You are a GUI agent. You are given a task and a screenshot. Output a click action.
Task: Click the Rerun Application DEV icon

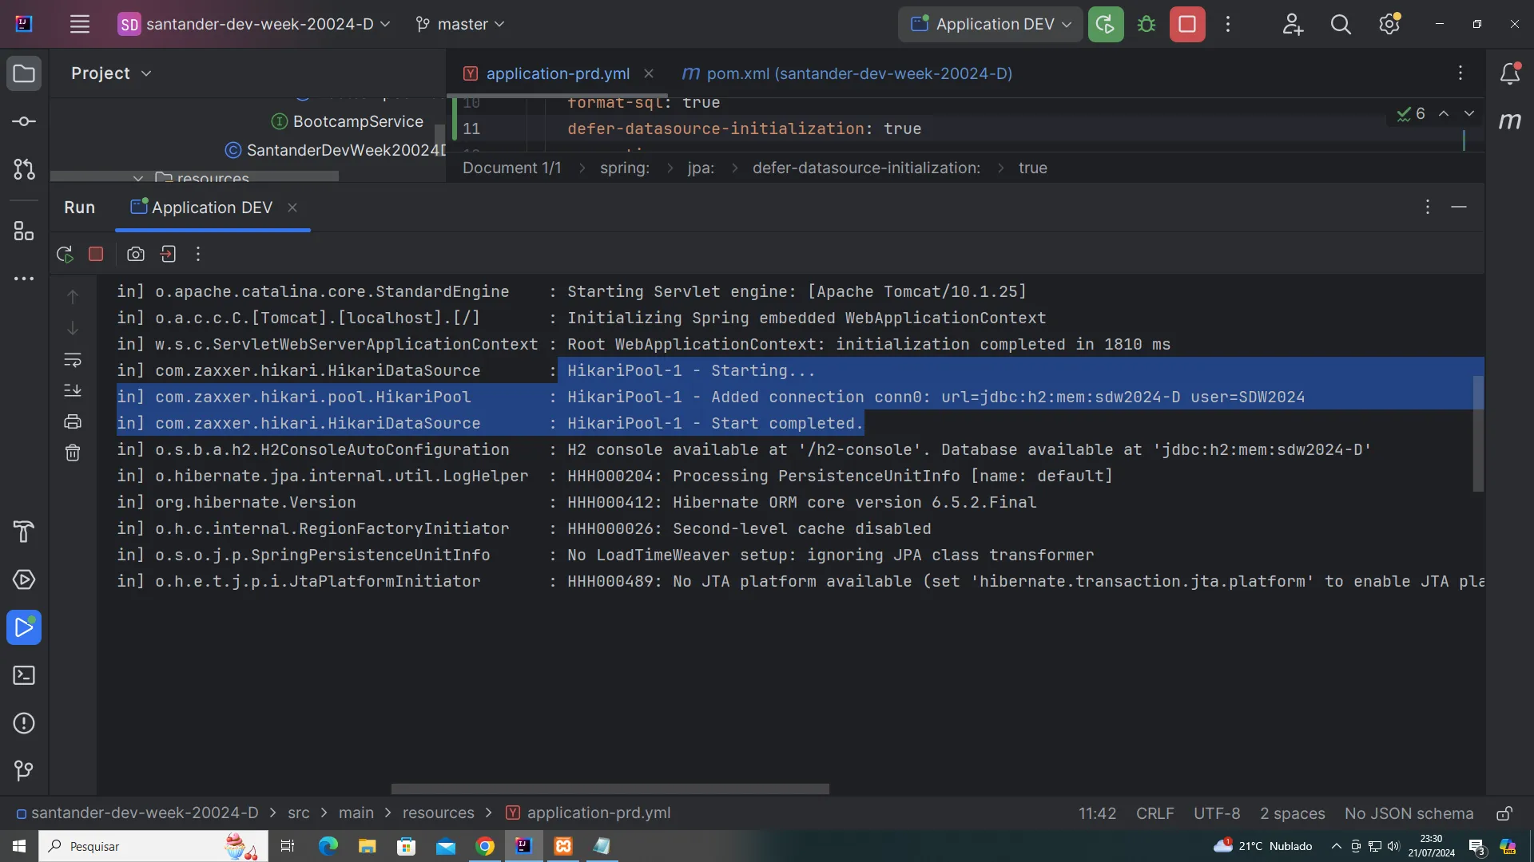point(65,255)
